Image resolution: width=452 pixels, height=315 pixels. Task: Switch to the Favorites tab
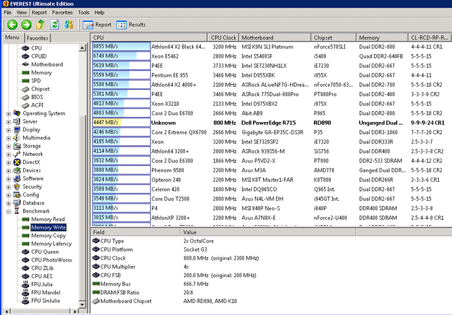coord(37,38)
